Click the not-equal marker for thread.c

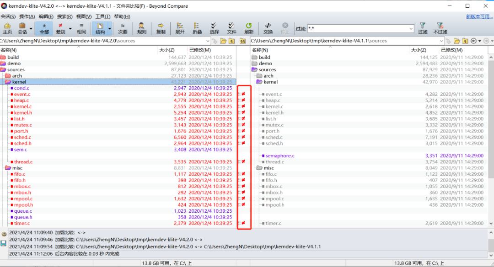point(243,162)
